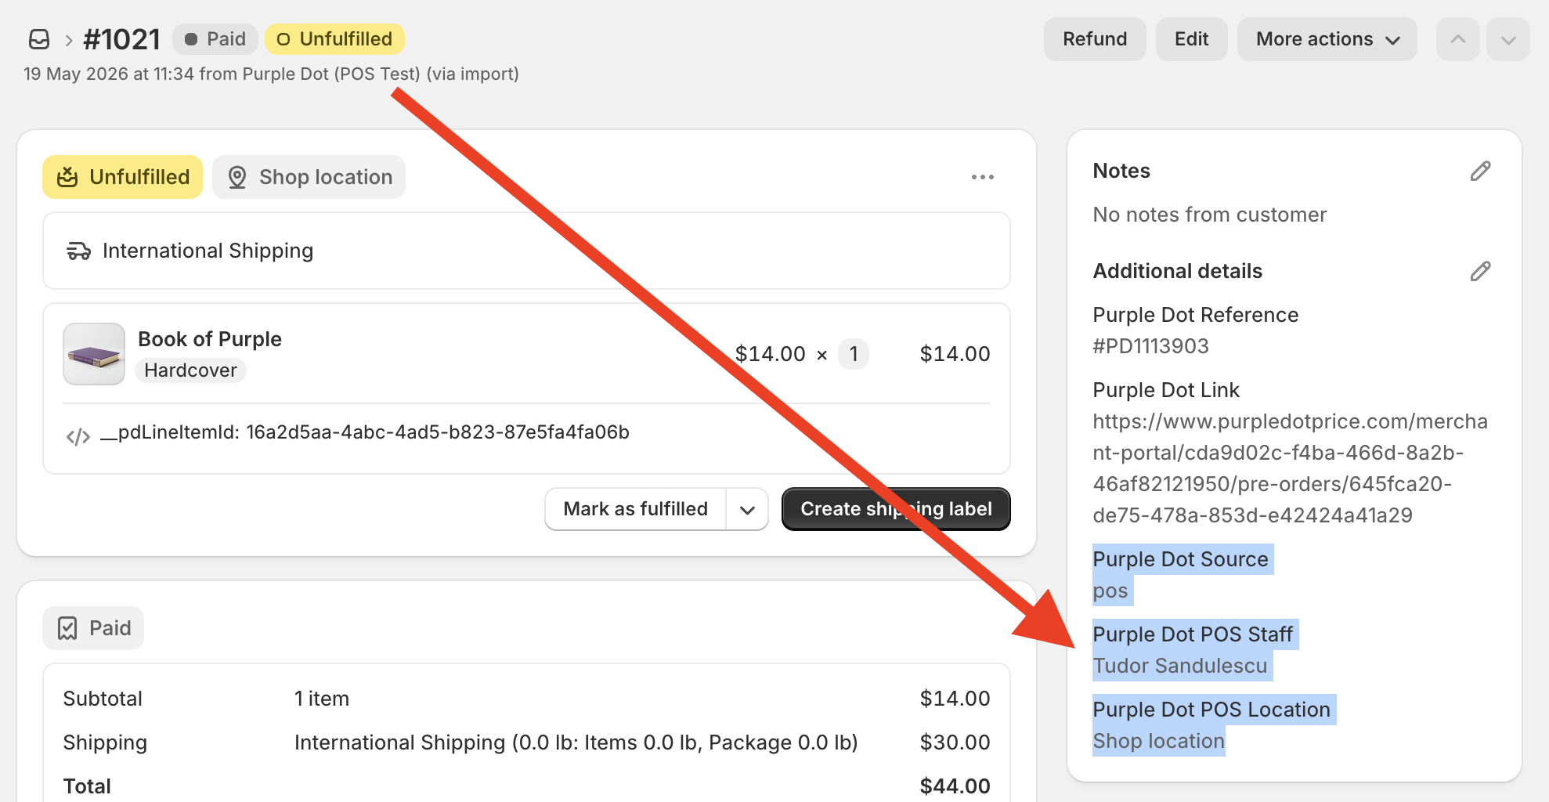Open the Book of Purple thumbnail
The width and height of the screenshot is (1549, 802).
(94, 354)
